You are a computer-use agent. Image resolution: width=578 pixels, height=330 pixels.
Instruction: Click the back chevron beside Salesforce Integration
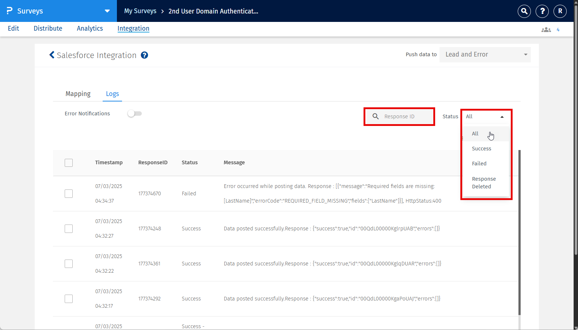[x=52, y=55]
